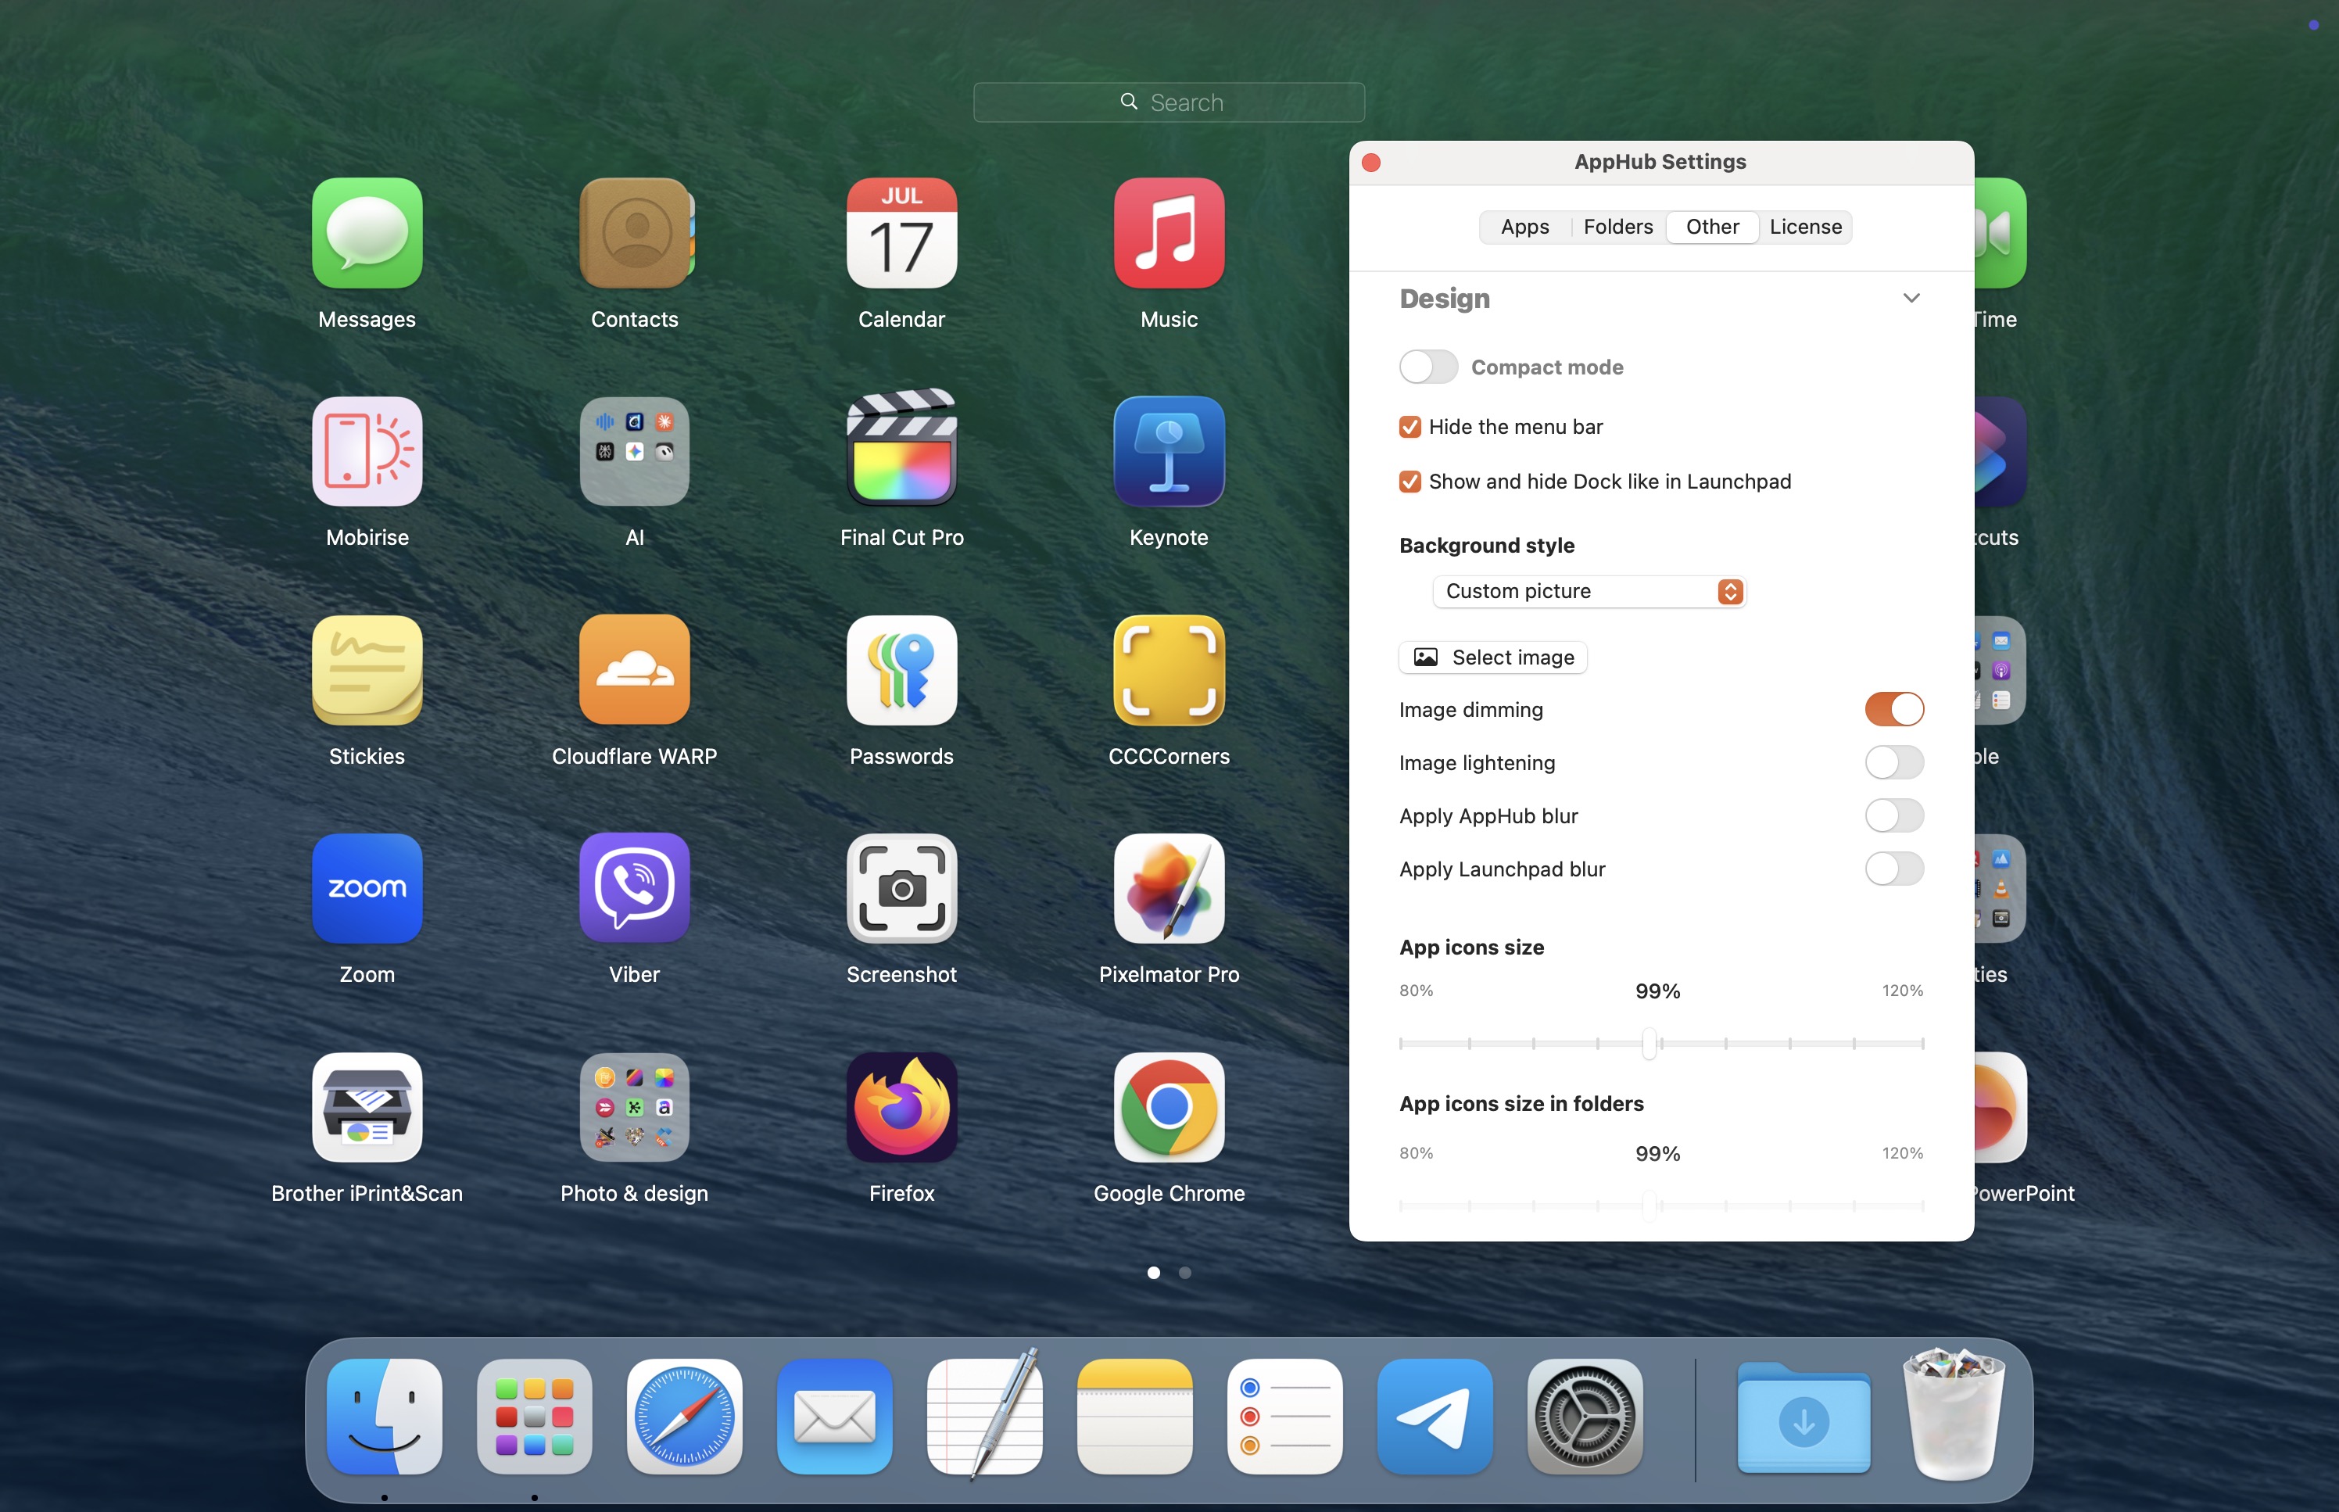Image resolution: width=2339 pixels, height=1512 pixels.
Task: Click the Select image button
Action: 1493,657
